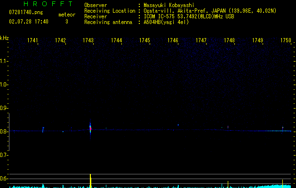Click the 1746 time axis marker
The width and height of the screenshot is (296, 188).
[173, 40]
